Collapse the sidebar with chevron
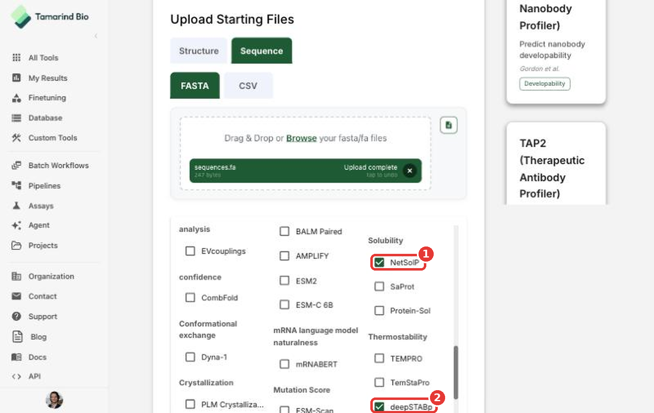The height and width of the screenshot is (413, 654). pos(96,36)
